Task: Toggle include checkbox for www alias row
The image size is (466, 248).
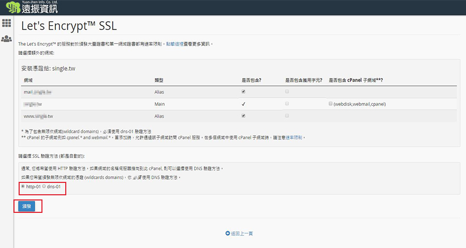Action: coord(243,116)
